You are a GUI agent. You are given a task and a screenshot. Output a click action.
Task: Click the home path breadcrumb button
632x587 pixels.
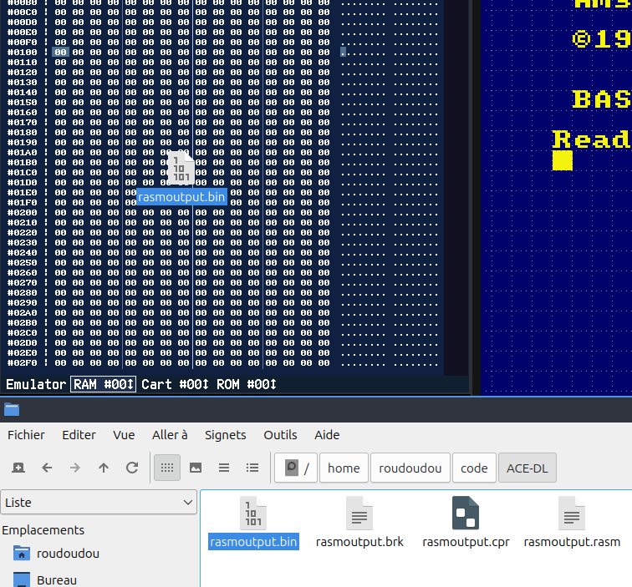click(x=344, y=468)
